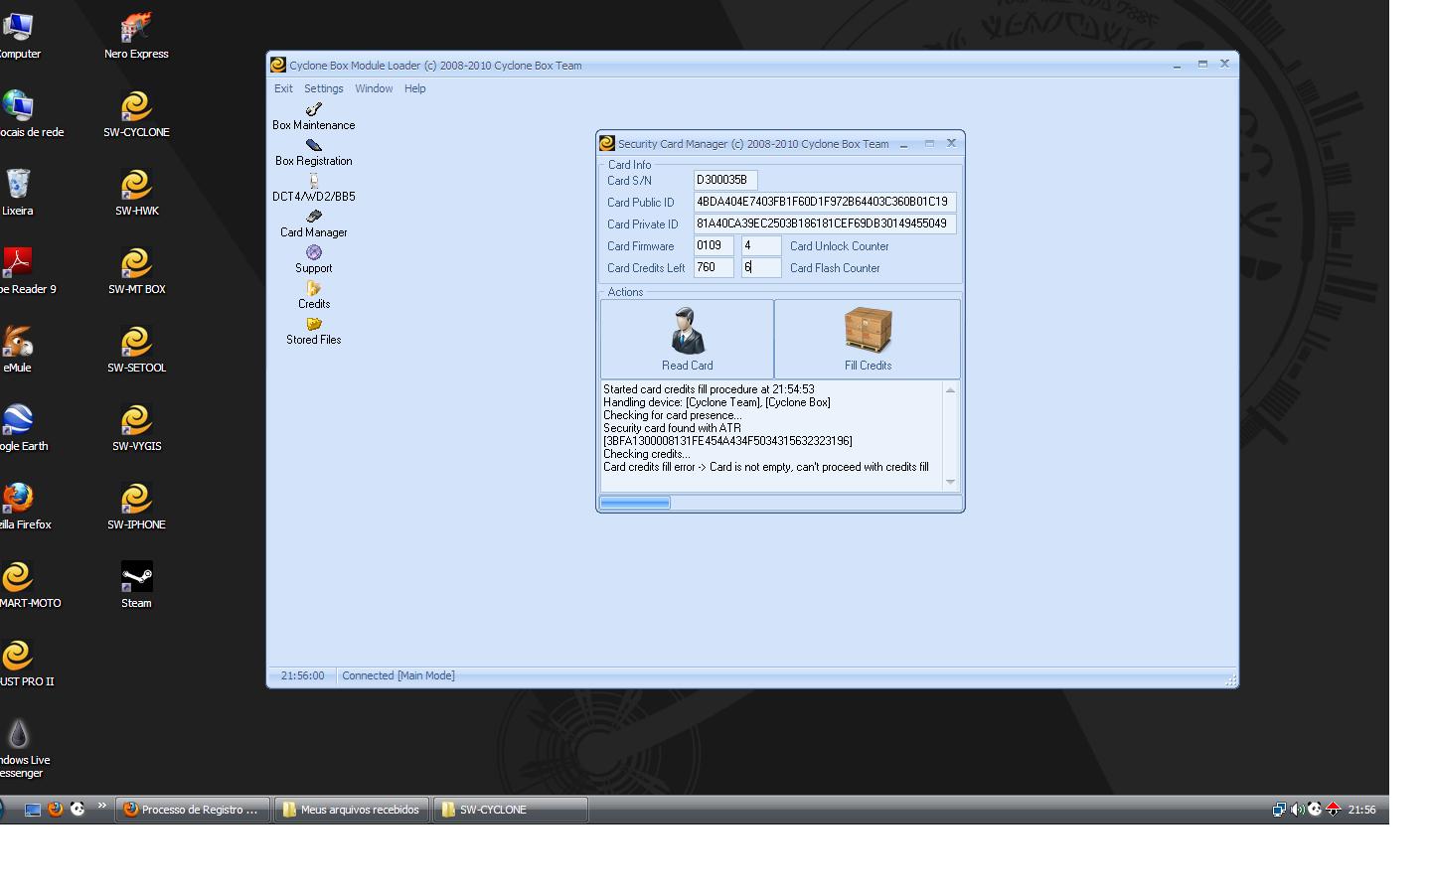
Task: Maximize the Cyclone Box Module Loader window
Action: pos(1202,64)
